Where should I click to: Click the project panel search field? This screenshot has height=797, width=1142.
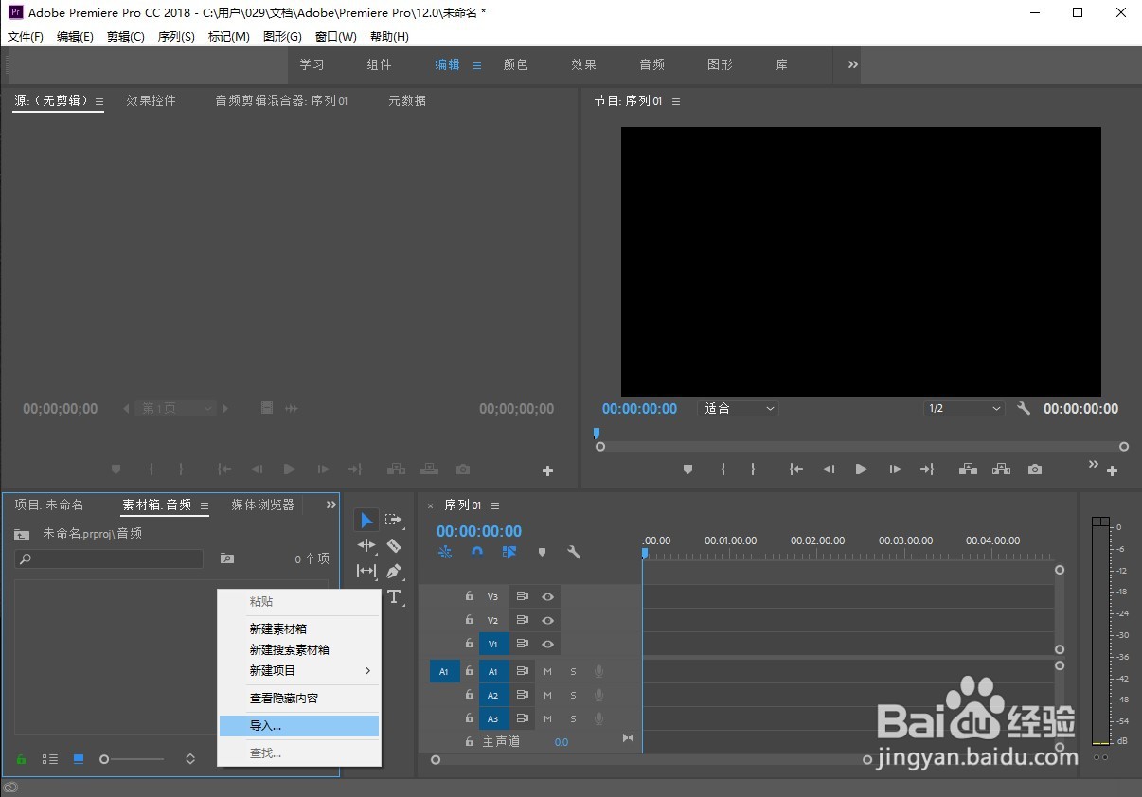(109, 559)
